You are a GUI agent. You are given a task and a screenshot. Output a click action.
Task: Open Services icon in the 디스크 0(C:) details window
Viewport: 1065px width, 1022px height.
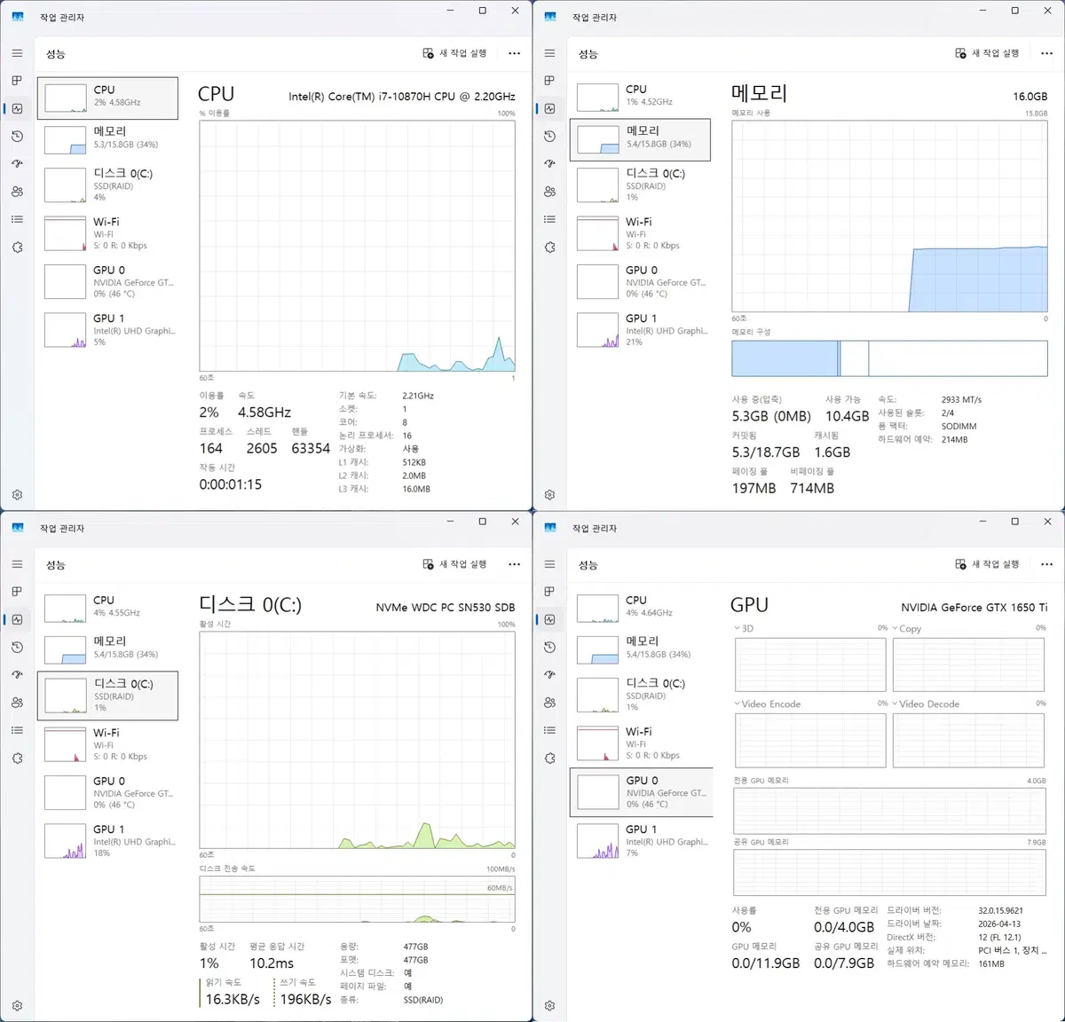[17, 759]
